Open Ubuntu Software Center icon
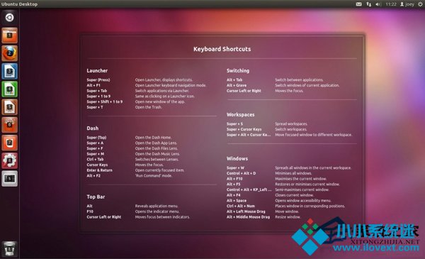 click(9, 125)
